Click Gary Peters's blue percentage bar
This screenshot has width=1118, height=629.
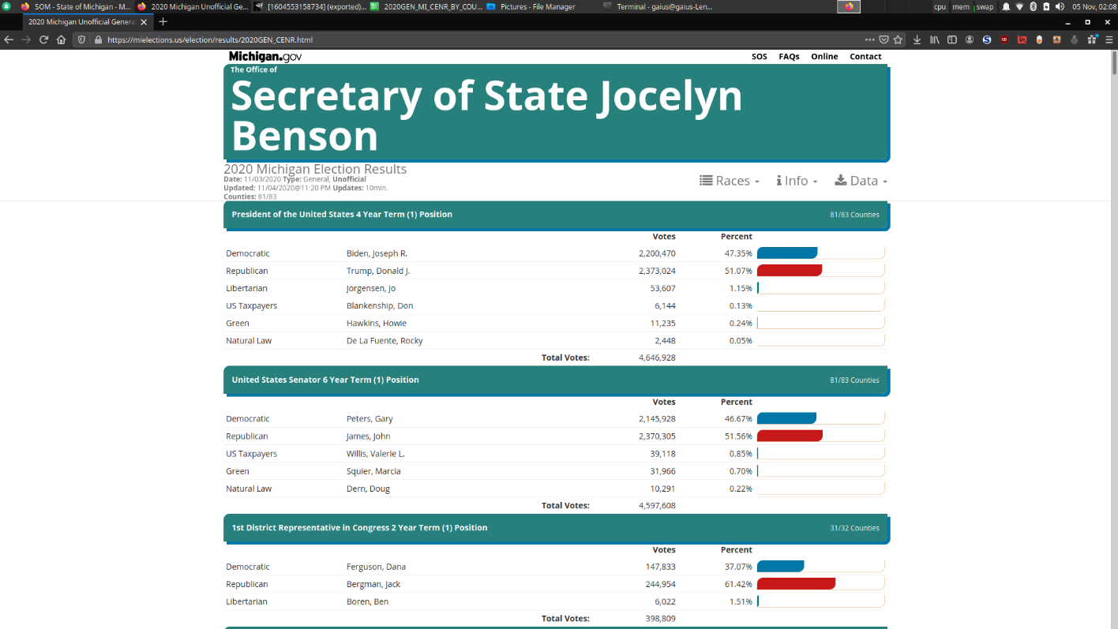(786, 419)
